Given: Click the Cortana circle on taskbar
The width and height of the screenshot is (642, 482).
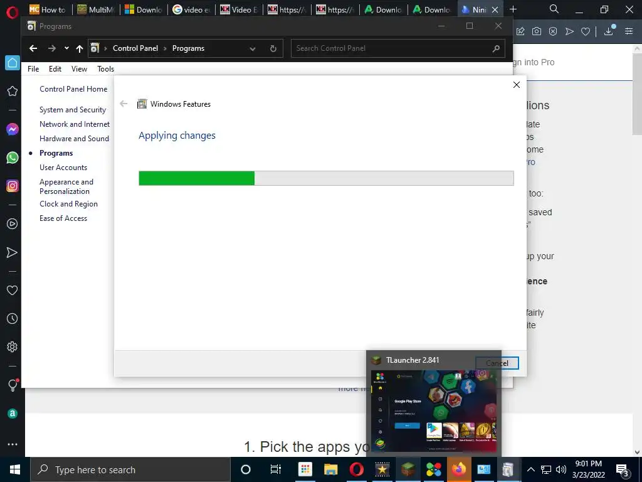Looking at the screenshot, I should 245,469.
